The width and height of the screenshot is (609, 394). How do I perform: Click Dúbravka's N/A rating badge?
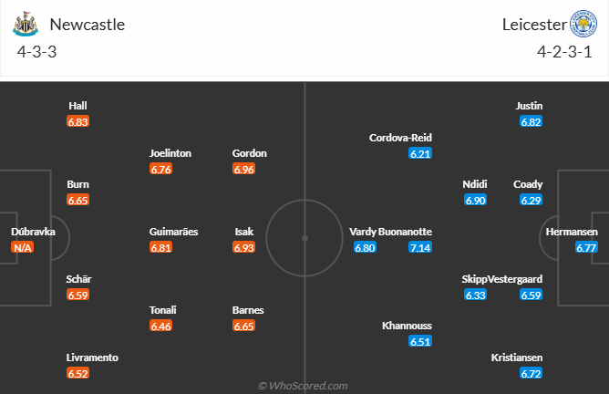point(23,247)
